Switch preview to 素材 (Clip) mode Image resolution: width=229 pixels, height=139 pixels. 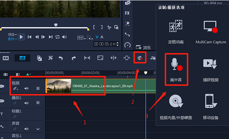point(11,39)
